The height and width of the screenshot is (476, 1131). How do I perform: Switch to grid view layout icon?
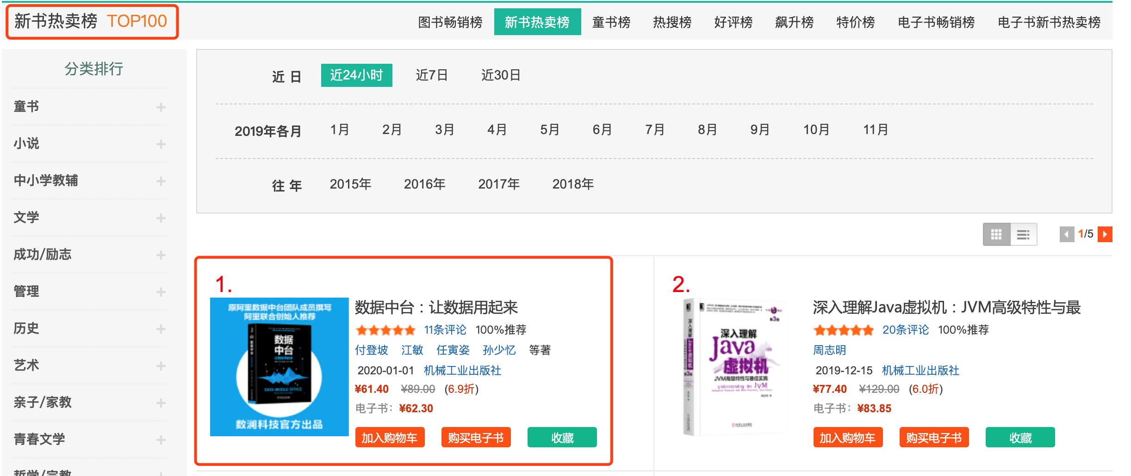point(996,234)
